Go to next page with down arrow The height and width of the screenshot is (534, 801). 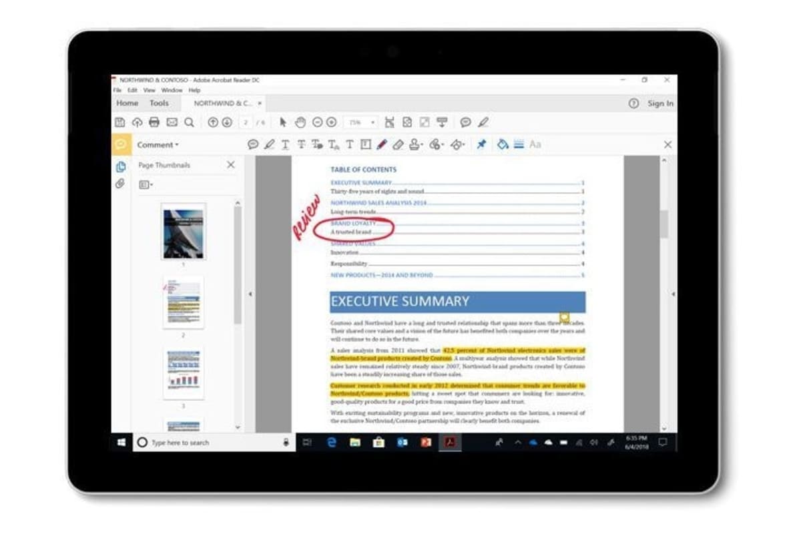point(227,122)
